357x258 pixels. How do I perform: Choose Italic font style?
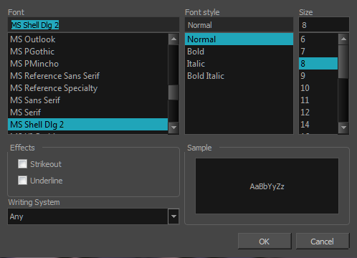pos(239,64)
